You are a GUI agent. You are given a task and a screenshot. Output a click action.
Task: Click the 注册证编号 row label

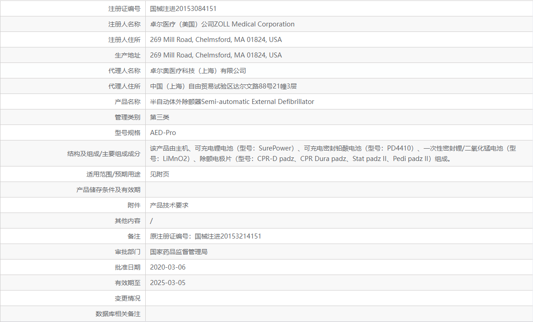124,9
